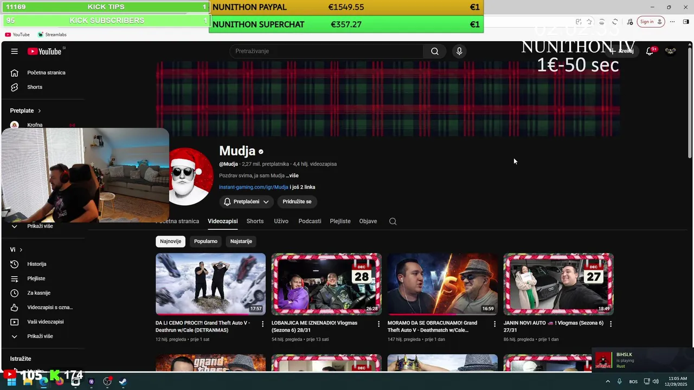Open browser settings ellipsis menu

pos(672,22)
